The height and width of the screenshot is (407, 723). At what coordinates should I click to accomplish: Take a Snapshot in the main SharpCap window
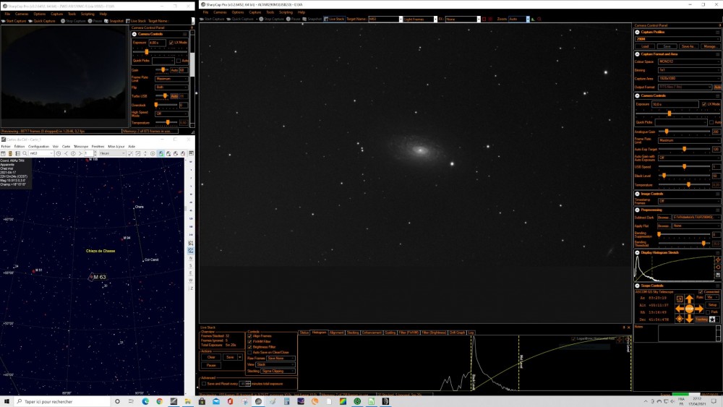(x=312, y=19)
